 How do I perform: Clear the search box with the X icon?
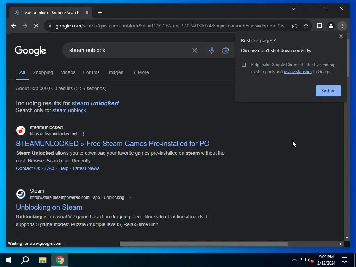(195, 50)
